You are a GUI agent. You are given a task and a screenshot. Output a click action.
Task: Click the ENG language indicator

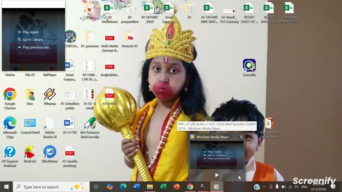click(x=304, y=187)
